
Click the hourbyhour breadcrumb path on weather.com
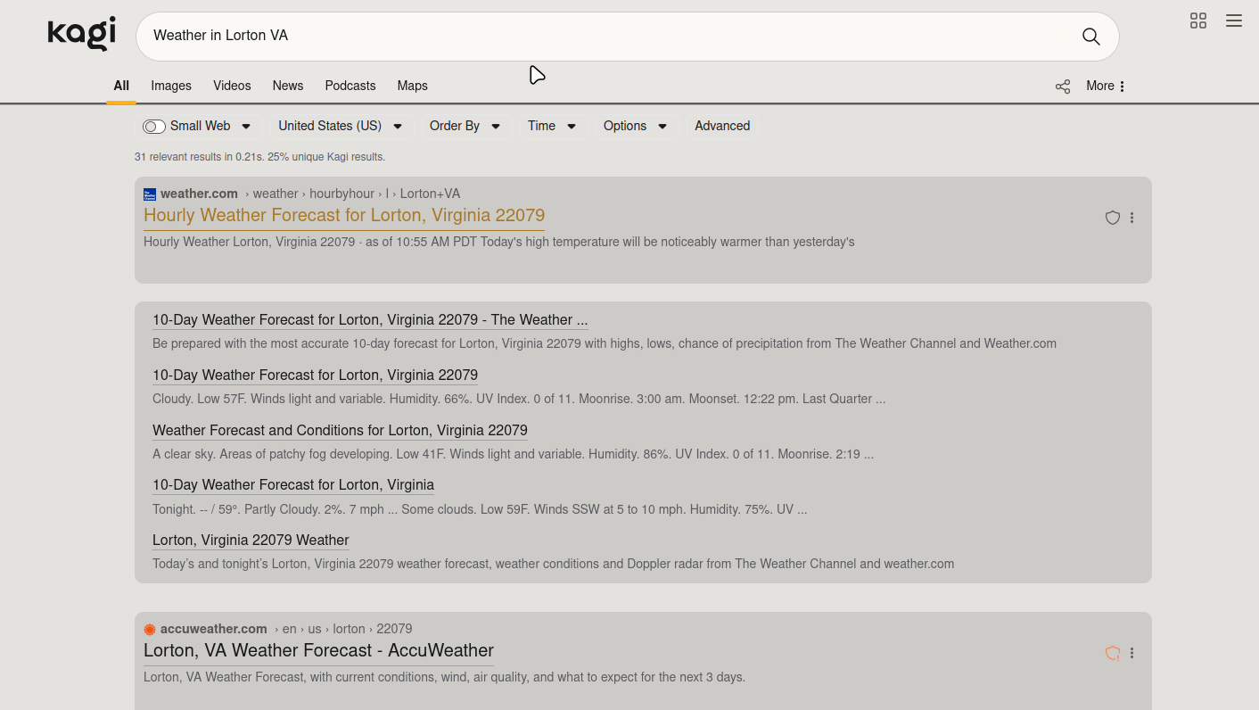click(x=341, y=194)
